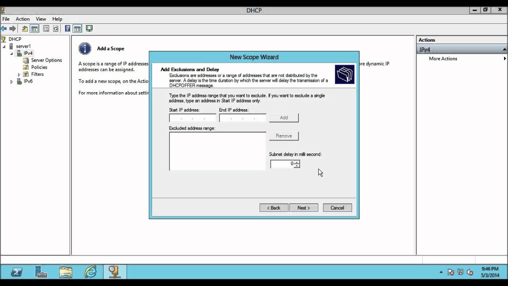Click the Subnet delay value field

(282, 164)
